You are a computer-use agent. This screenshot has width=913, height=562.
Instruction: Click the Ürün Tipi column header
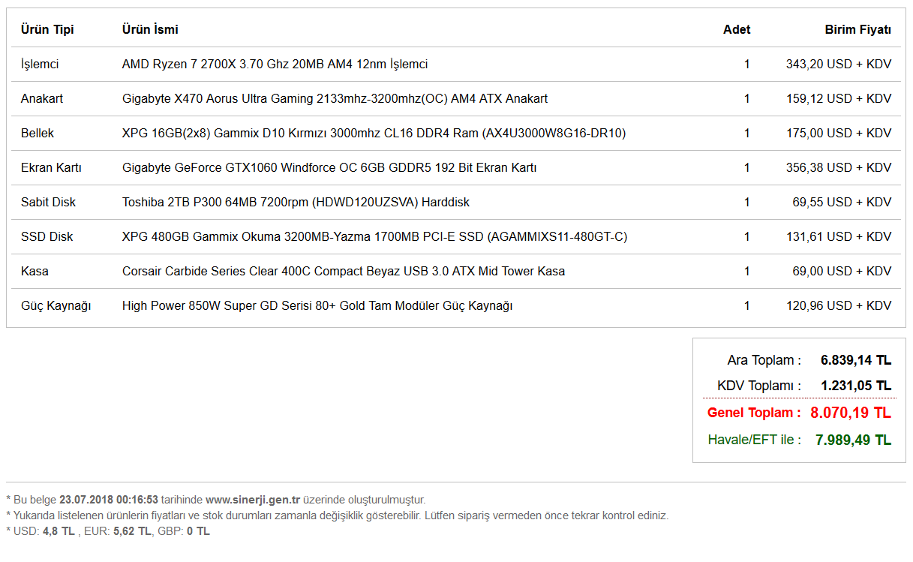(x=47, y=30)
